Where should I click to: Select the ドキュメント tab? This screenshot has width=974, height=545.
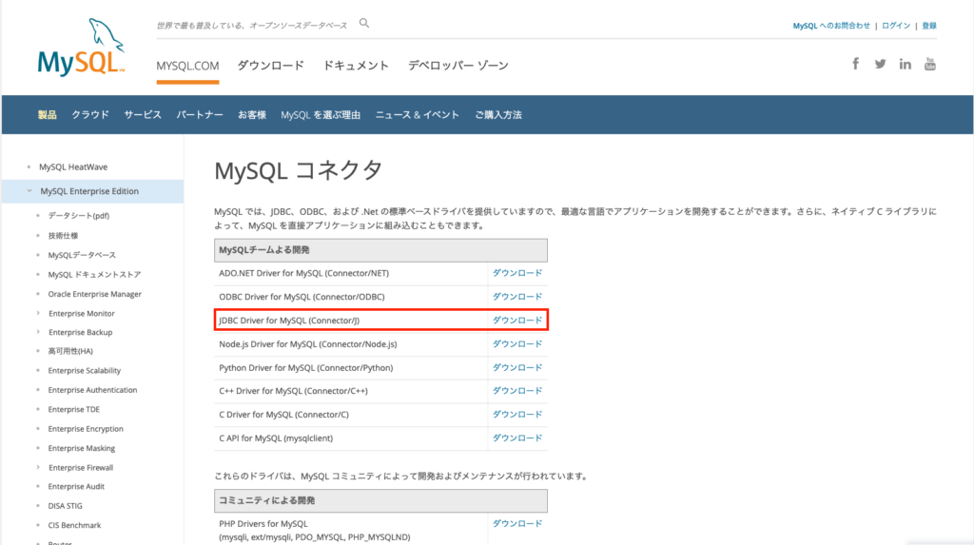pyautogui.click(x=356, y=66)
